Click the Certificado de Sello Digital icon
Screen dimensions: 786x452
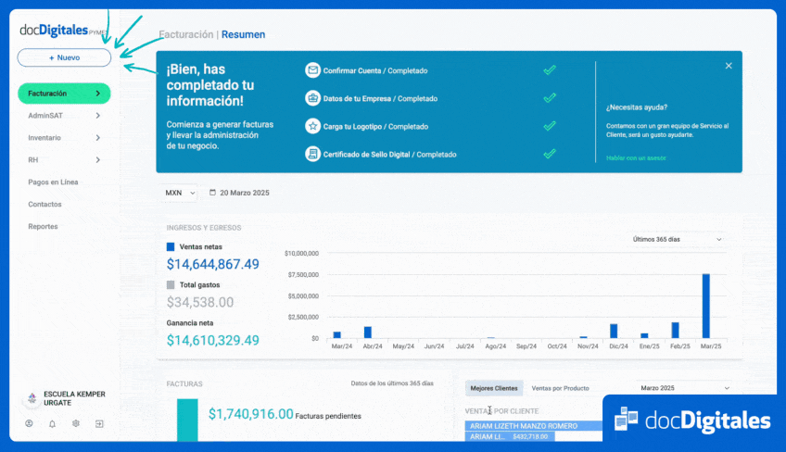click(x=312, y=154)
